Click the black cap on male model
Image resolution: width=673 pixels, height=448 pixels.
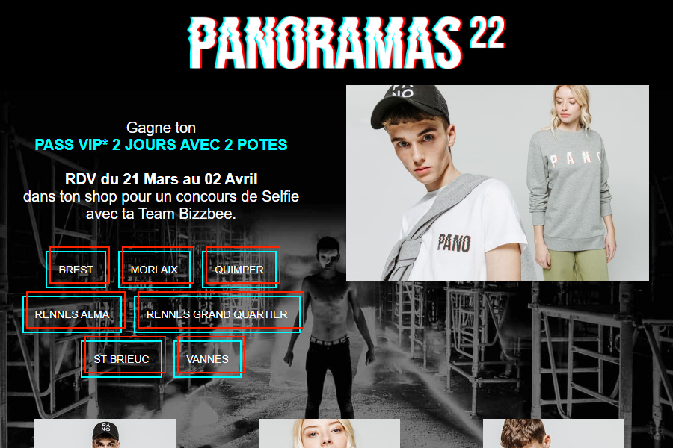click(410, 106)
